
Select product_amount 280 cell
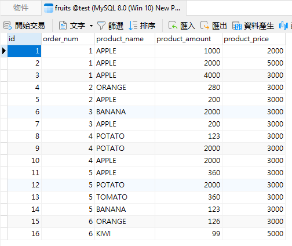coord(188,88)
